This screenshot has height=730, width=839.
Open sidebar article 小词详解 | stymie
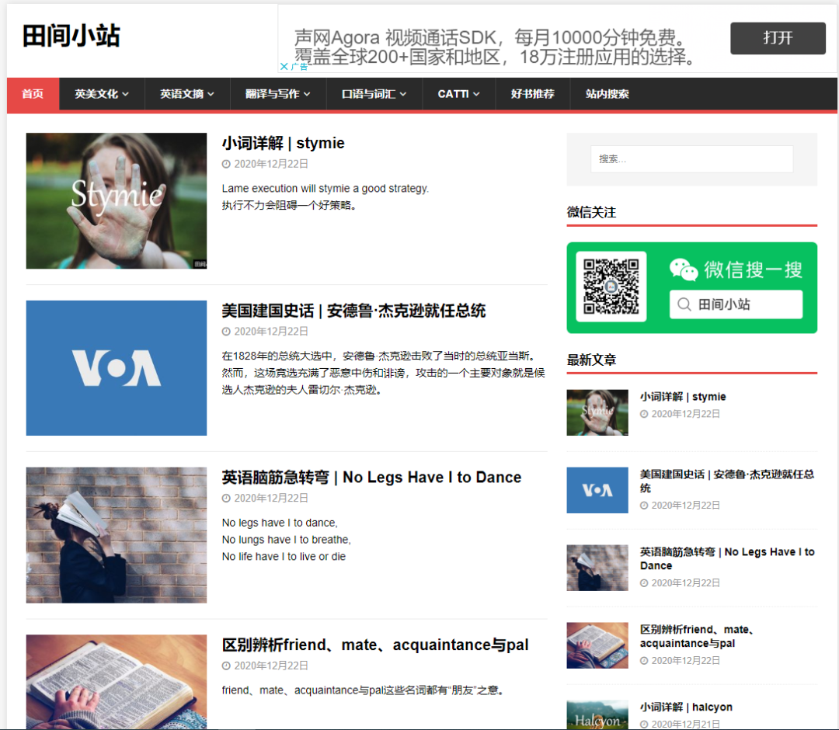coord(683,396)
